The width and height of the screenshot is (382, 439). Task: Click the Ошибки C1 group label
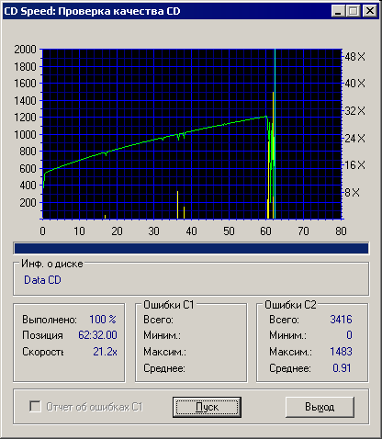click(169, 305)
